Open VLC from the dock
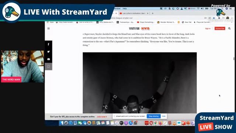Screen dimensions: 236x133 click(x=174, y=123)
